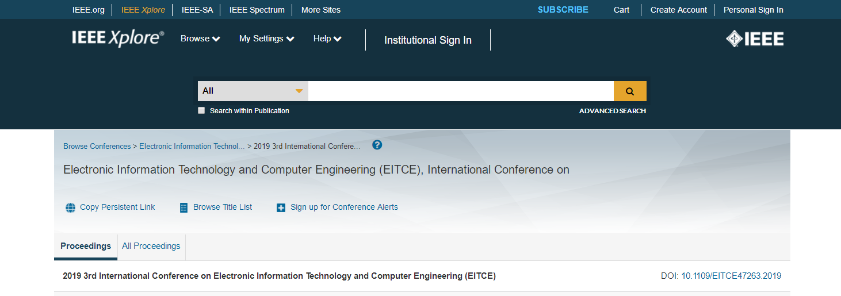Click the Browse Title List icon
841x296 pixels.
(x=184, y=207)
